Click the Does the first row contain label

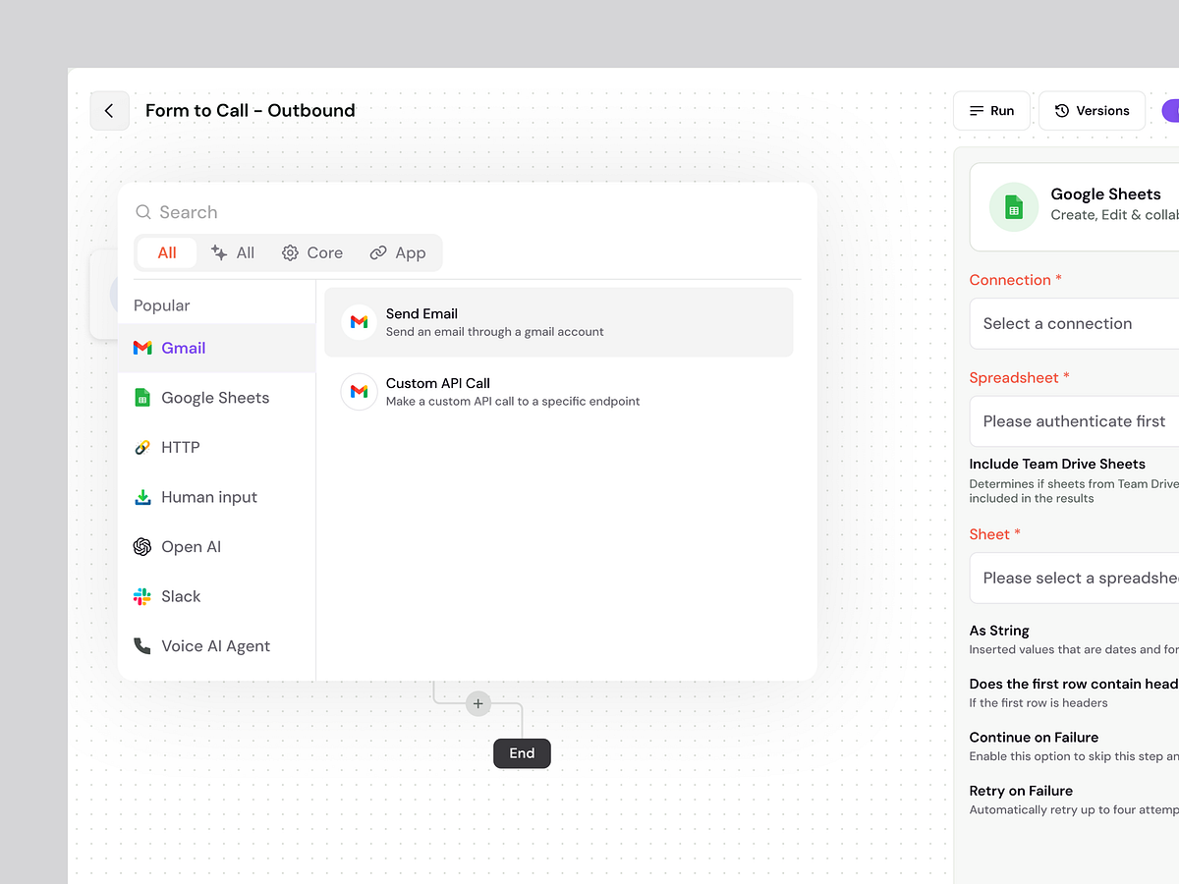(x=1074, y=684)
